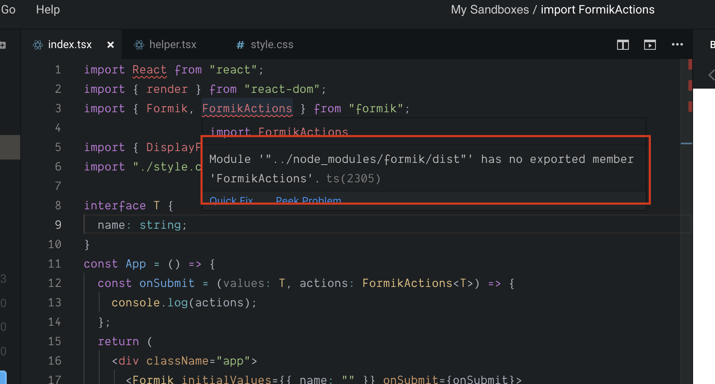
Task: Switch to the style.css tab
Action: pos(272,44)
